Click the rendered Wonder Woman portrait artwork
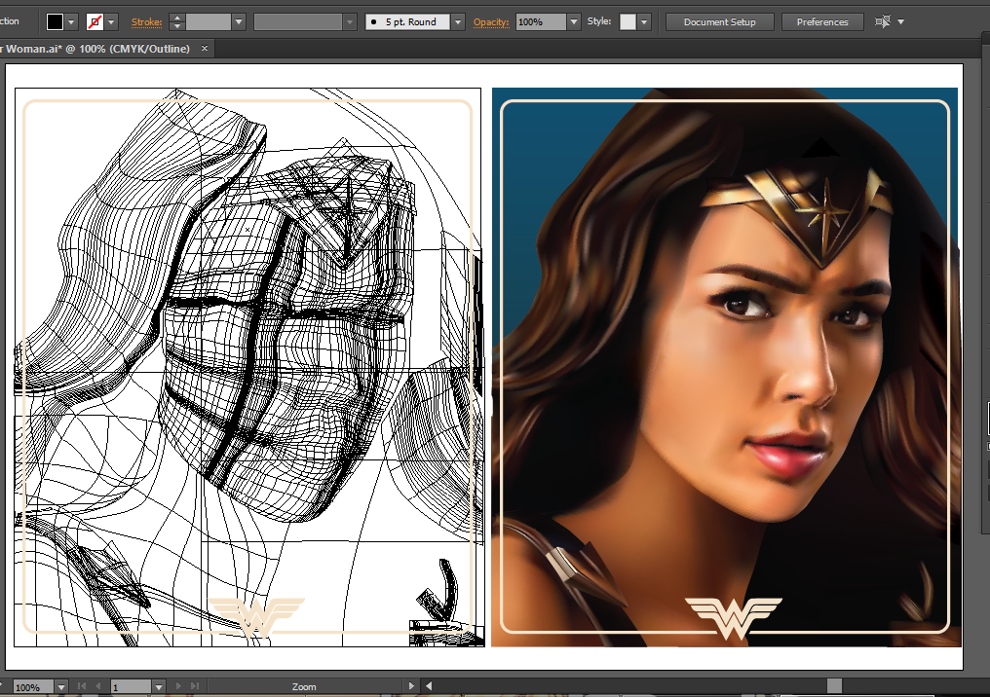The height and width of the screenshot is (697, 990). coord(726,367)
